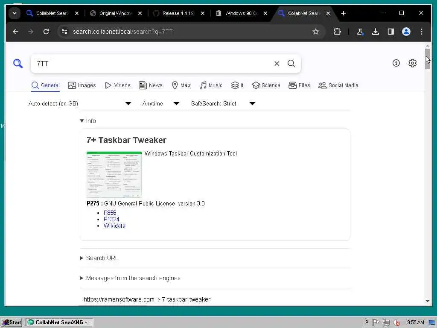Viewport: 437px width, 328px height.
Task: View site information icon in address bar
Action: (x=65, y=32)
